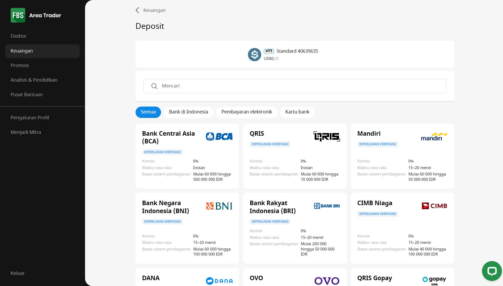Click the Bank BRI logo
Image resolution: width=503 pixels, height=286 pixels.
pyautogui.click(x=327, y=206)
